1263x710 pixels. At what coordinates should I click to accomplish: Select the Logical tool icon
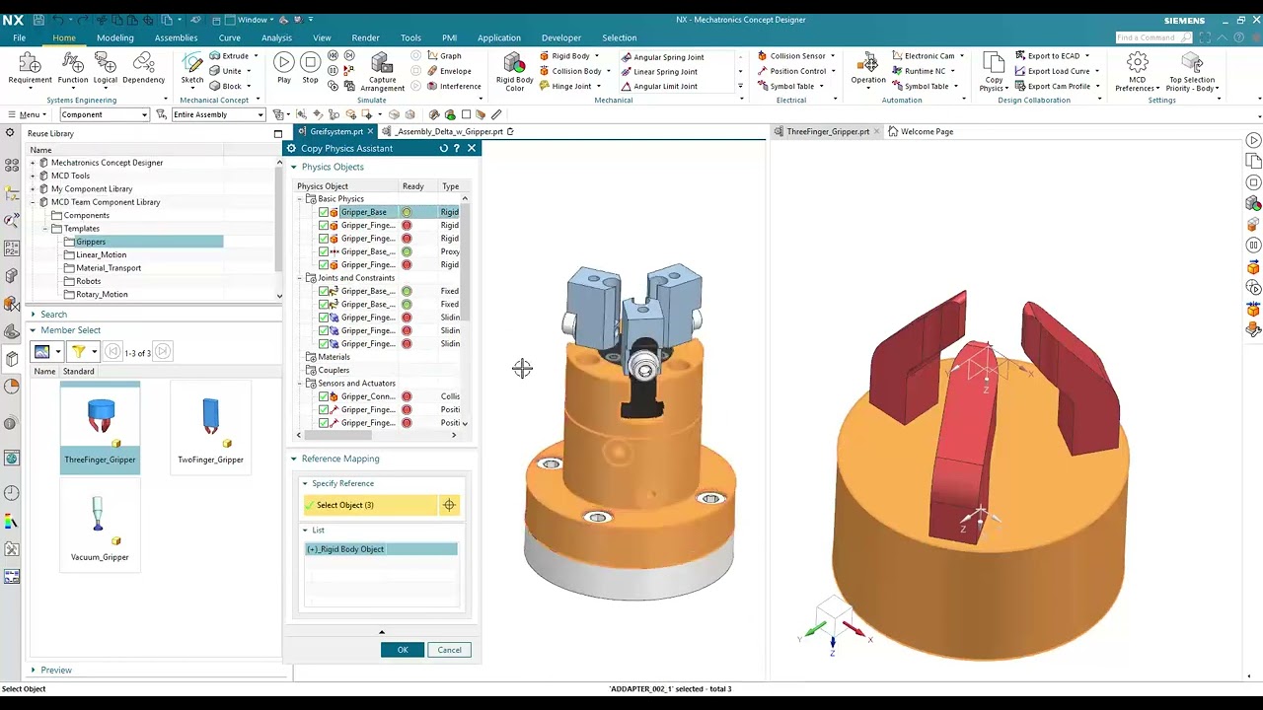(105, 69)
